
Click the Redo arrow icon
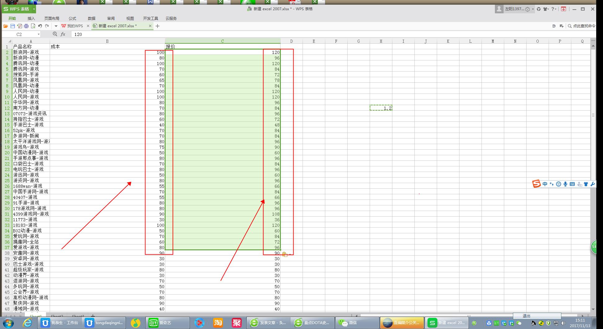(x=47, y=26)
